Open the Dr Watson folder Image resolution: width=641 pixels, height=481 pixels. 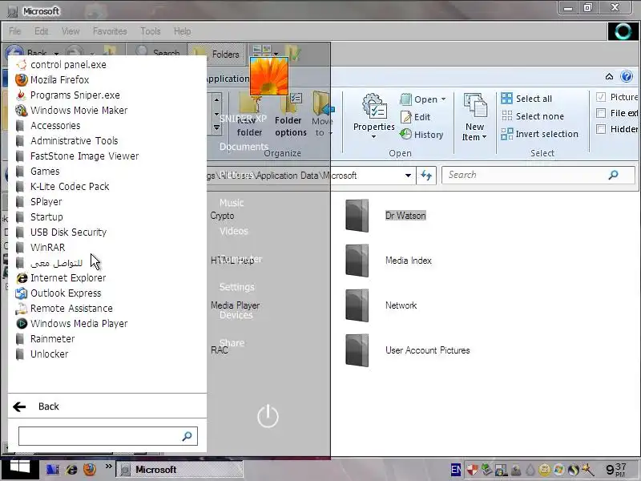[385, 216]
